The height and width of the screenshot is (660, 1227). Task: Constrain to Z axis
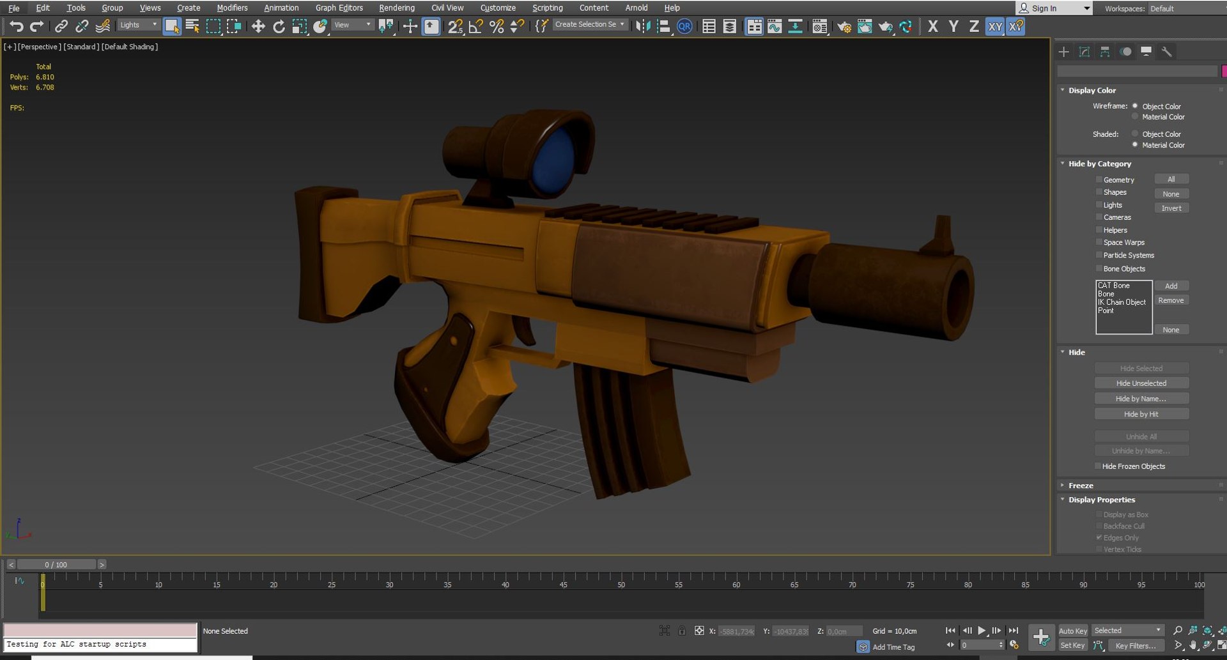(x=974, y=26)
